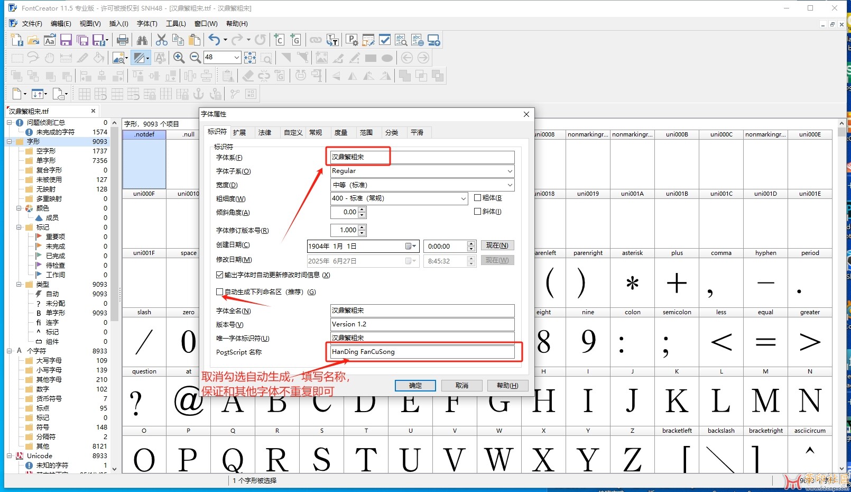Close the 汉鼎繁粗宋.ttf panel tab
The image size is (851, 492).
(x=93, y=111)
